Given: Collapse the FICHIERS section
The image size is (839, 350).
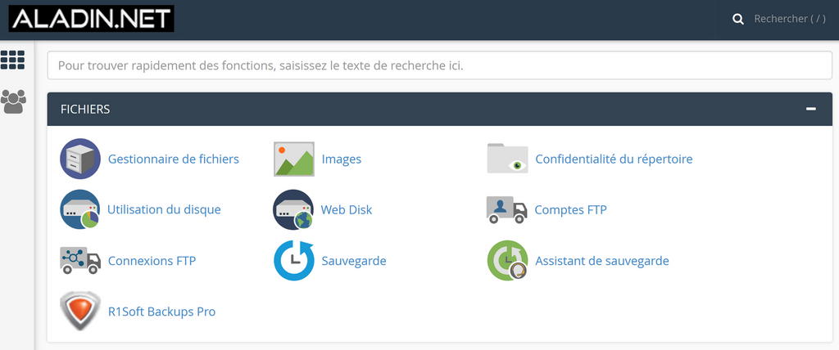Looking at the screenshot, I should [810, 109].
